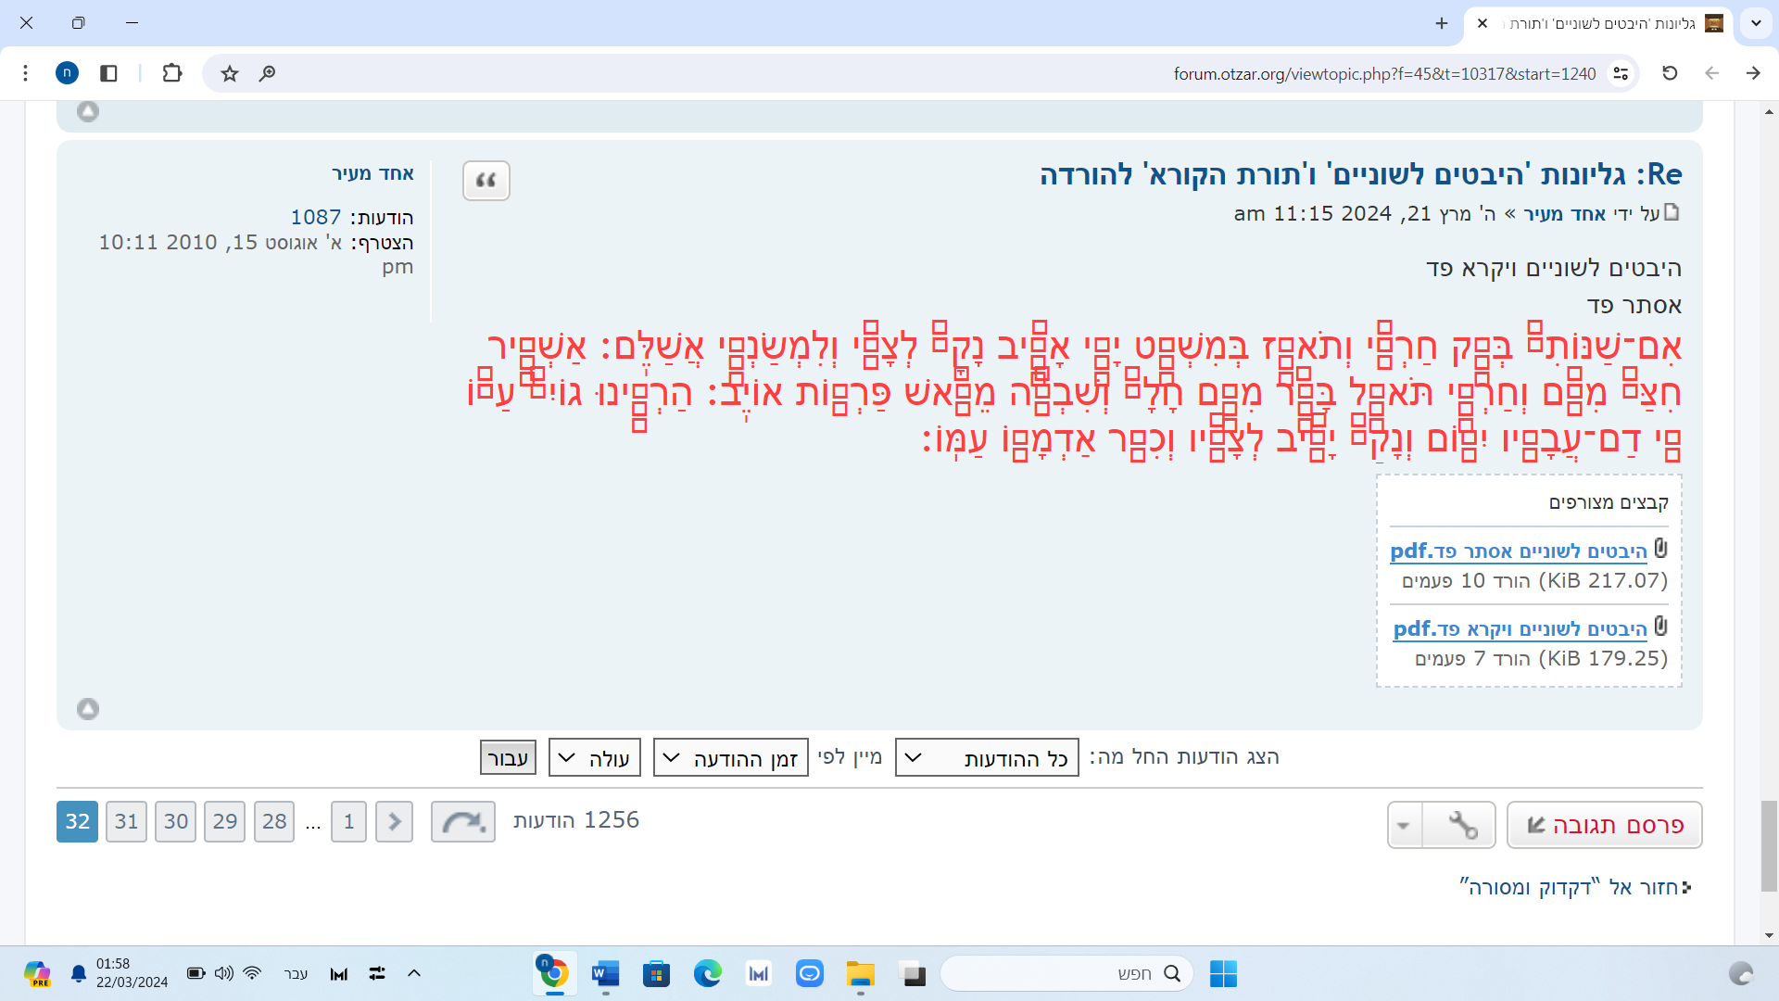The height and width of the screenshot is (1001, 1779).
Task: Click the jump-to-post curved arrow icon
Action: point(463,822)
